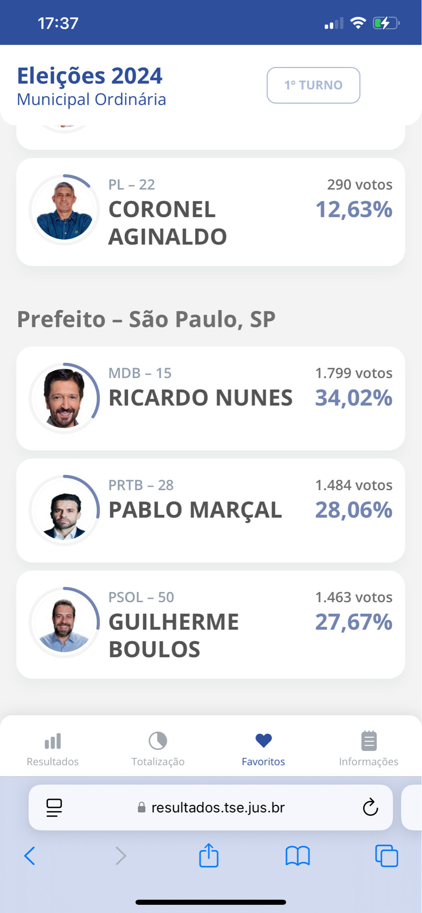
Task: Open the Safari share icon
Action: (x=209, y=855)
